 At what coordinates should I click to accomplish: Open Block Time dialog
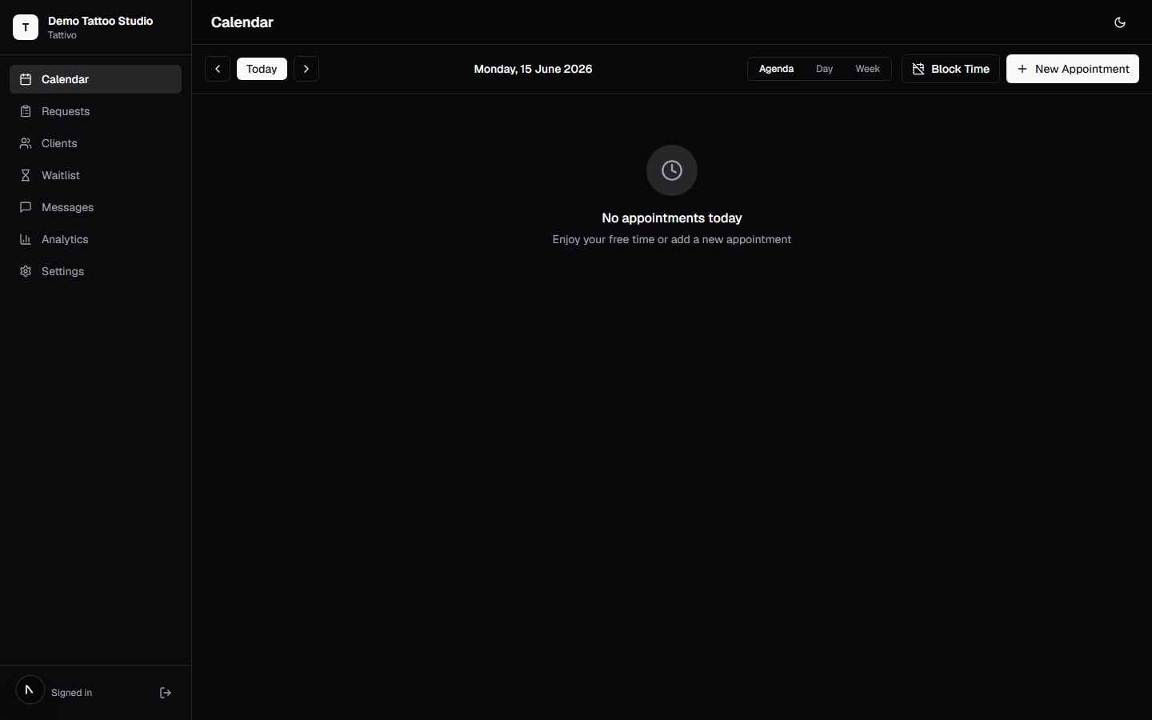pyautogui.click(x=950, y=69)
